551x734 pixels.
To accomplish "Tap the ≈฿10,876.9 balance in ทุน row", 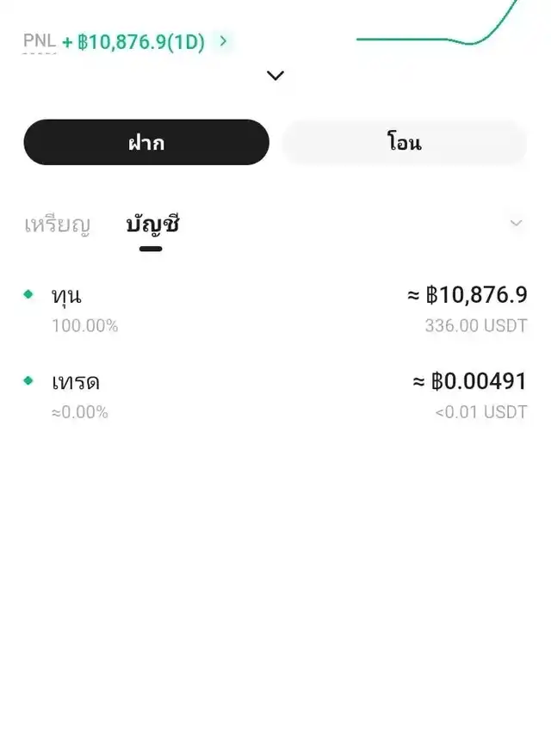I will [467, 295].
